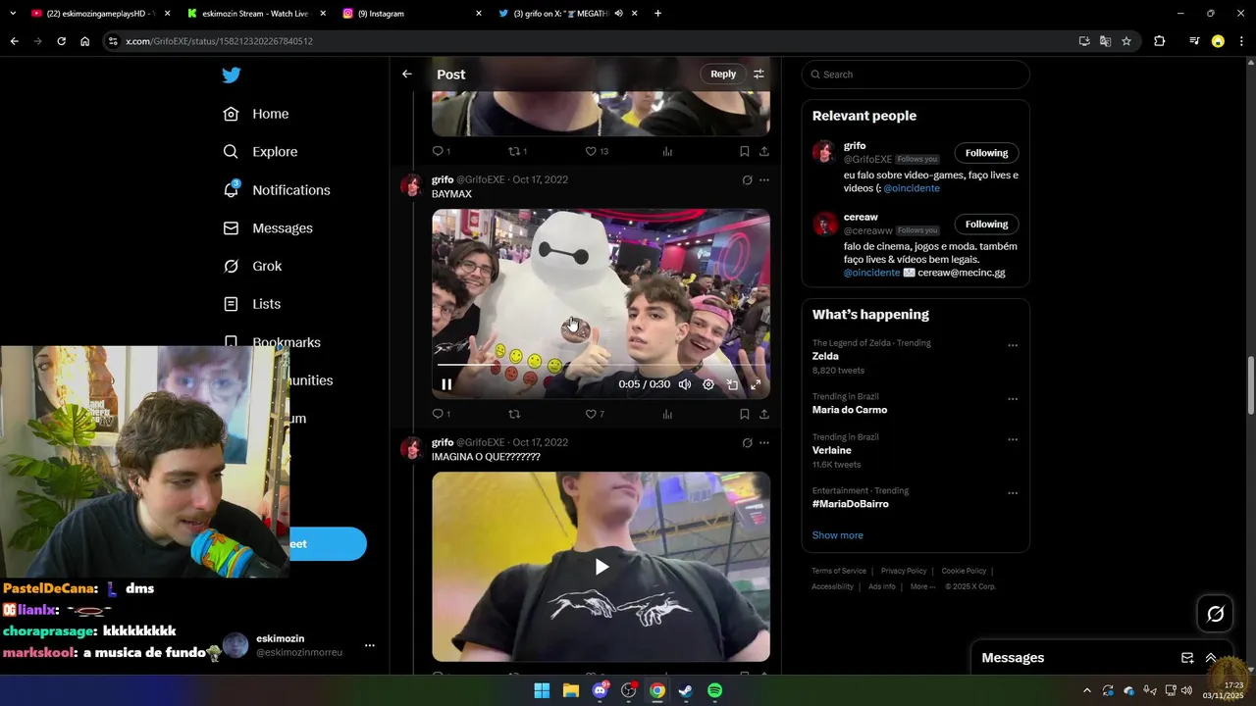1256x706 pixels.
Task: Pause the BAYMAX video
Action: pyautogui.click(x=446, y=384)
